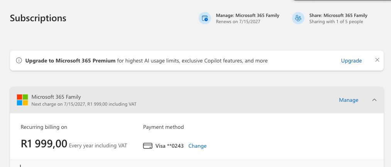The image size is (391, 167).
Task: Click the credit card icon next to Visa
Action: tap(147, 146)
